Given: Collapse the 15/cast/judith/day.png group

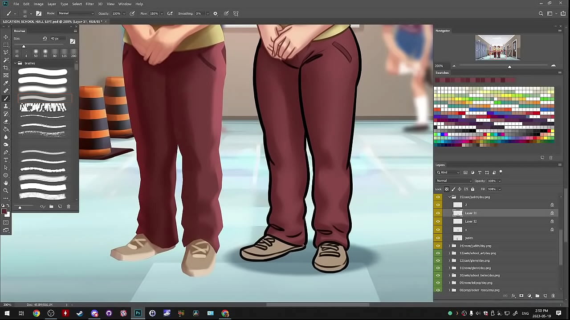Looking at the screenshot, I should coord(449,197).
